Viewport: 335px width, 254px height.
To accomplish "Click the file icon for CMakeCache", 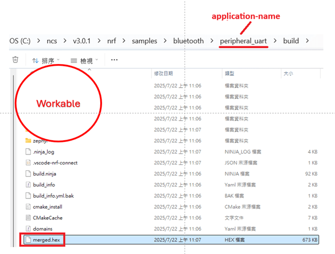I will (x=28, y=218).
